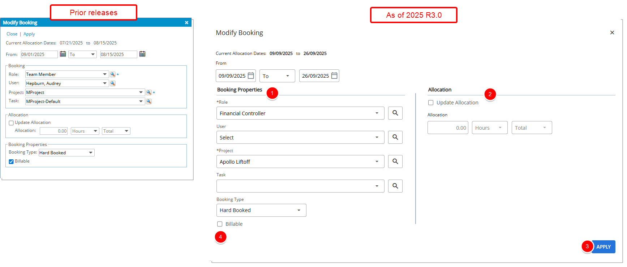Search tasks beside the empty Task field
This screenshot has width=627, height=267.
point(395,186)
